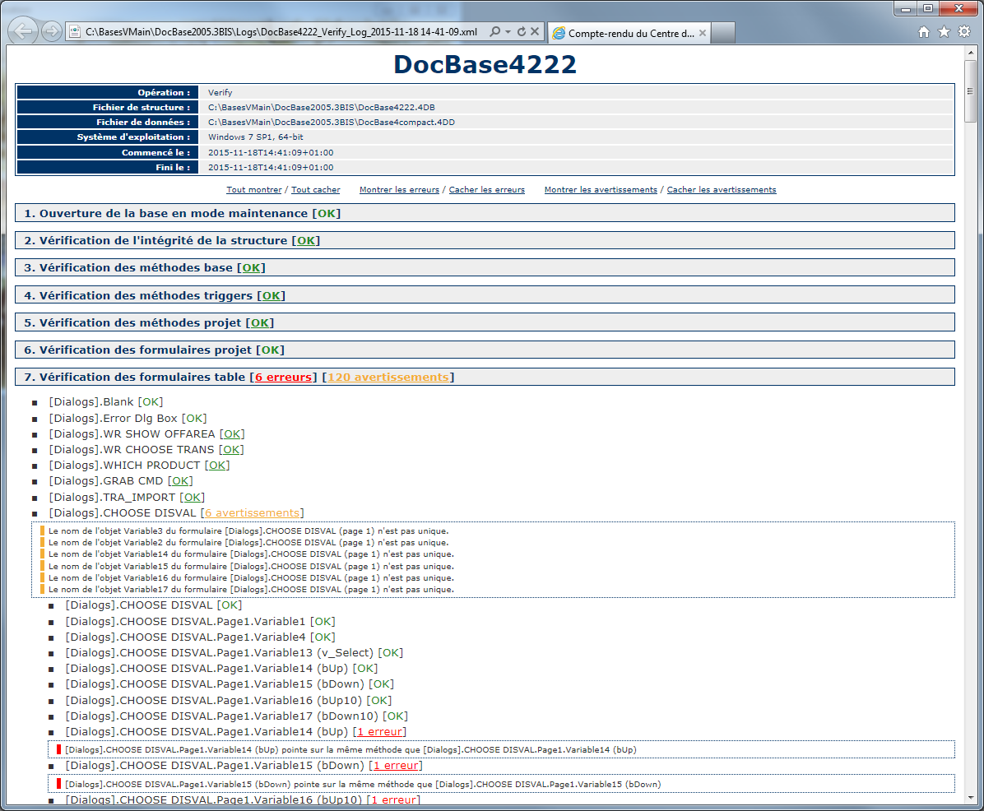
Task: Click the 'Cacher les erreurs' link
Action: point(486,190)
